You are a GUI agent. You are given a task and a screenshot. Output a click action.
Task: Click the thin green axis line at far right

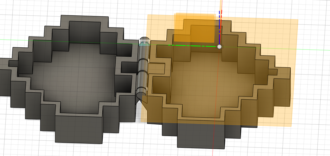click(314, 50)
